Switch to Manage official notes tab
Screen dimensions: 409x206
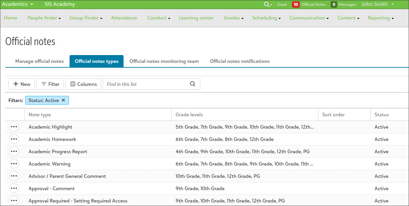[x=39, y=61]
